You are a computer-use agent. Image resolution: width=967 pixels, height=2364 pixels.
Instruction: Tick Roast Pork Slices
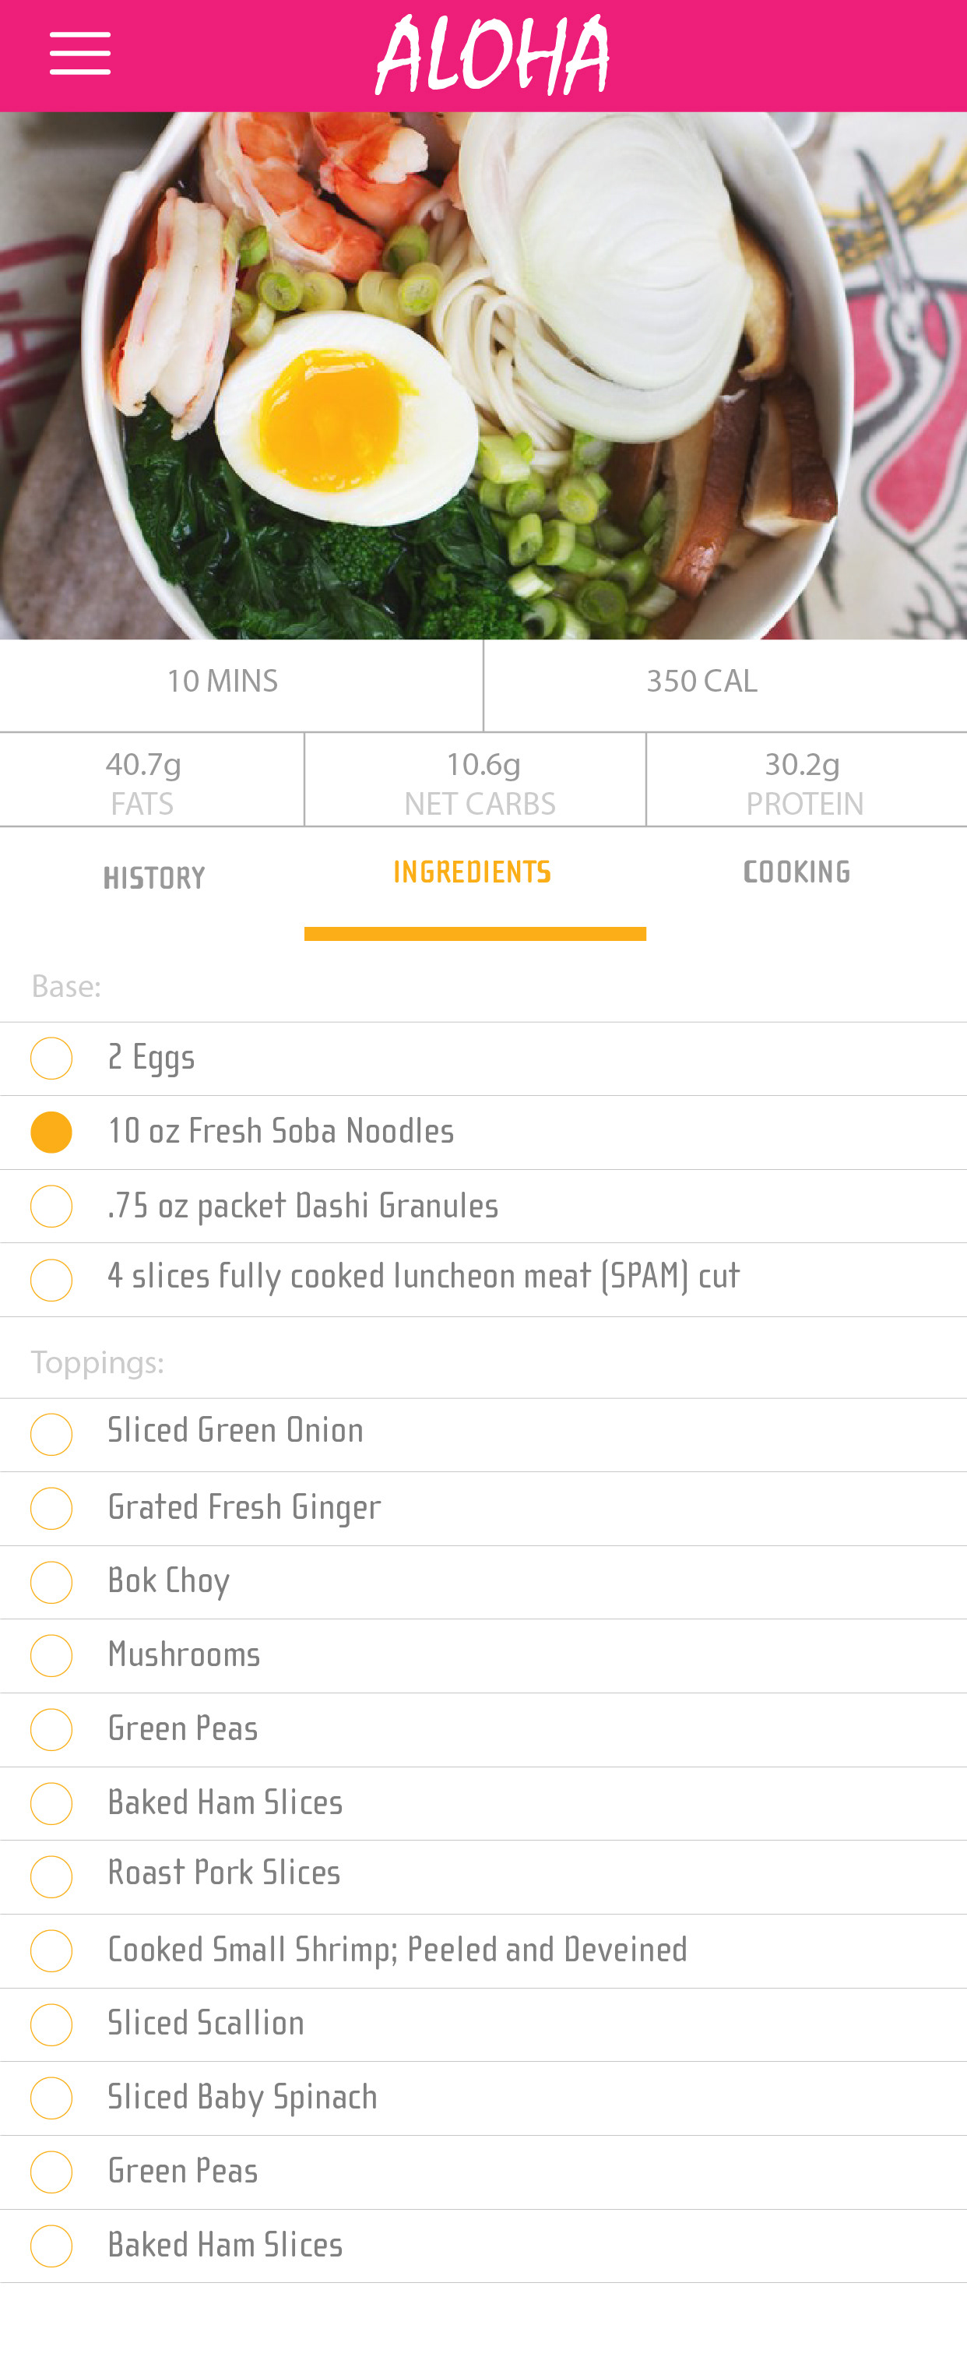[x=51, y=1876]
